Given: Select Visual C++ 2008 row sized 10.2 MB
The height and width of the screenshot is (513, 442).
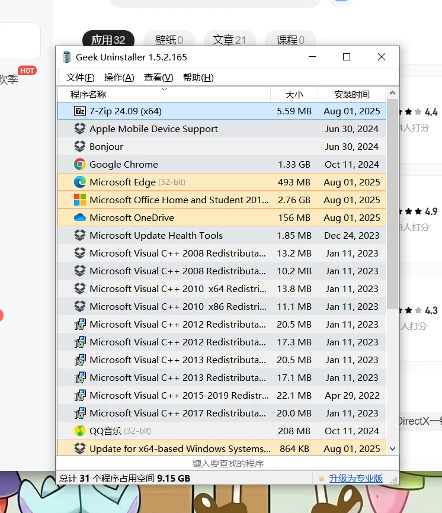Looking at the screenshot, I should (x=222, y=271).
